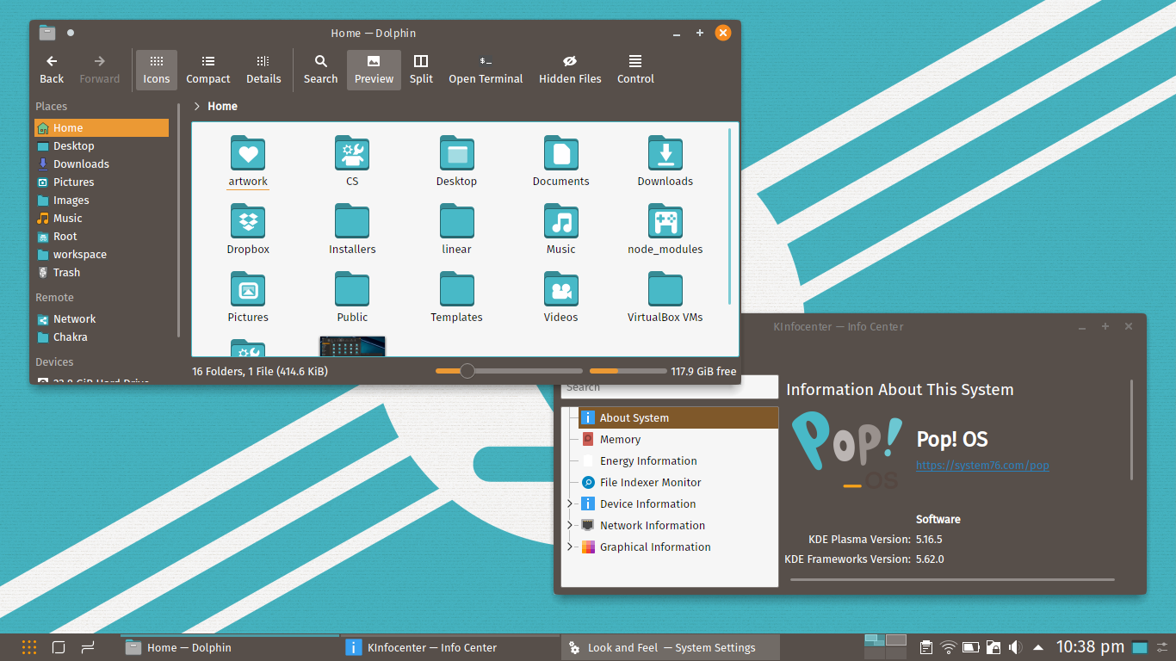Go Back in Dolphin toolbar
The image size is (1176, 661).
pos(52,70)
